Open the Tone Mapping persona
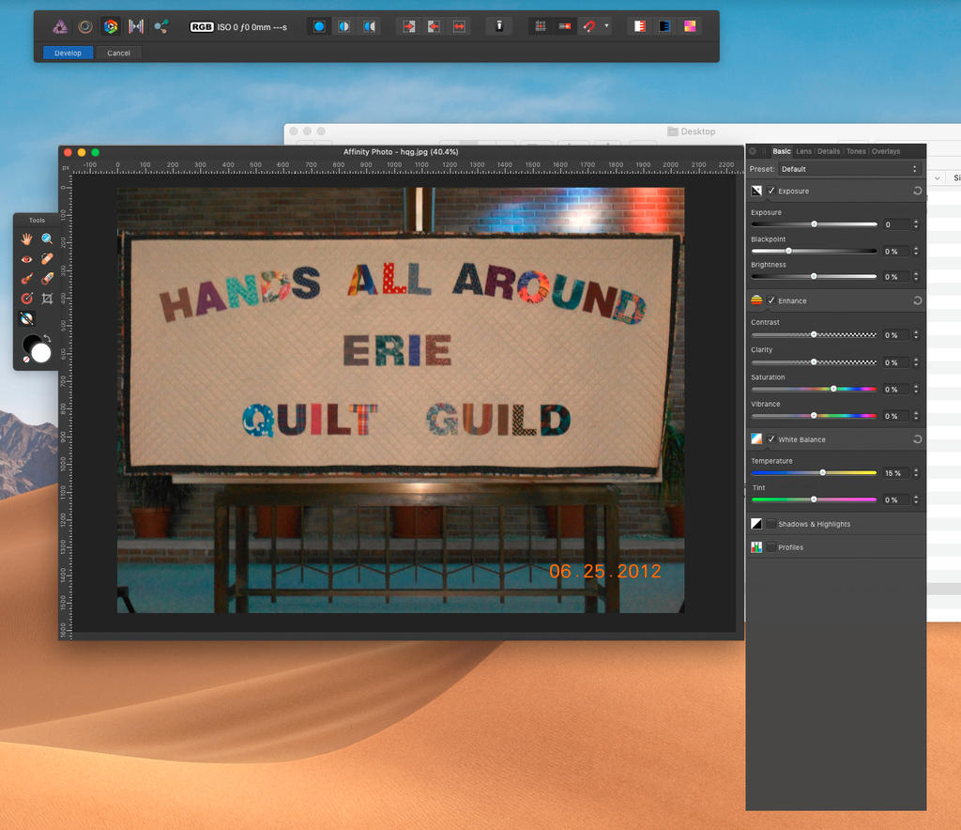The height and width of the screenshot is (830, 961). pos(136,26)
